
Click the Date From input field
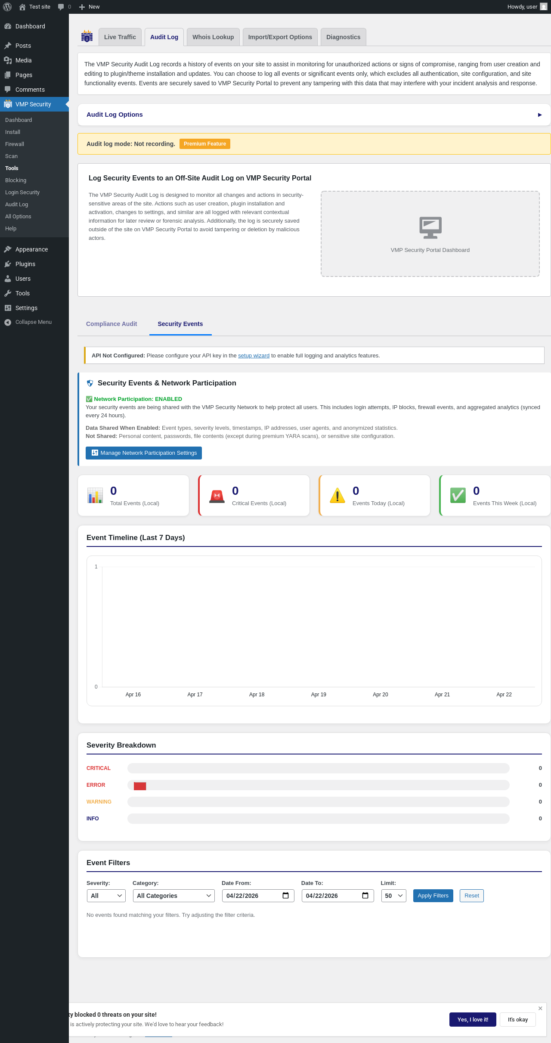point(258,896)
